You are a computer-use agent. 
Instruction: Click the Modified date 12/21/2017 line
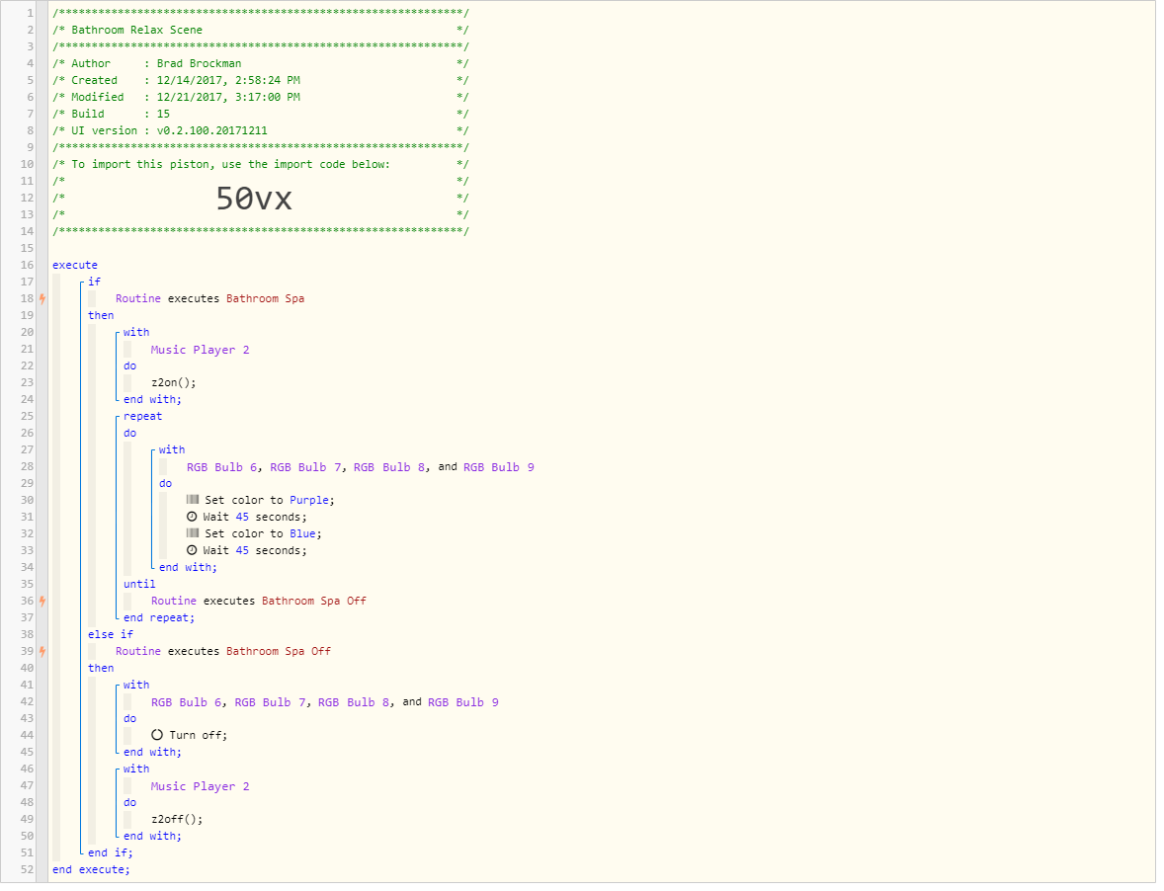coord(228,97)
